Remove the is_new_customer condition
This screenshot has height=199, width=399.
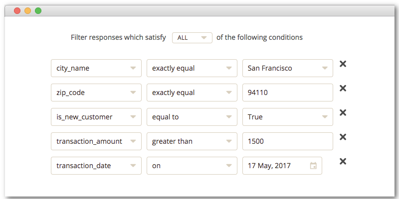click(x=343, y=113)
